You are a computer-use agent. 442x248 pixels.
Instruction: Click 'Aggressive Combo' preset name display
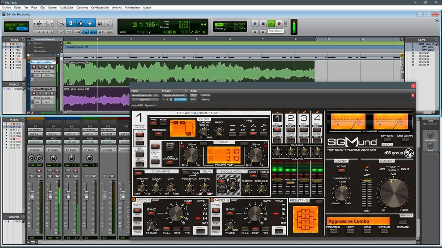[358, 221]
